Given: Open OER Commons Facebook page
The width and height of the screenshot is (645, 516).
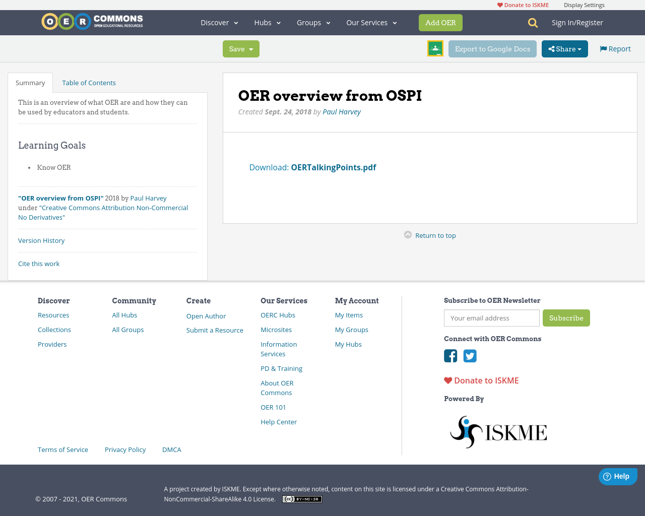Looking at the screenshot, I should pos(450,356).
